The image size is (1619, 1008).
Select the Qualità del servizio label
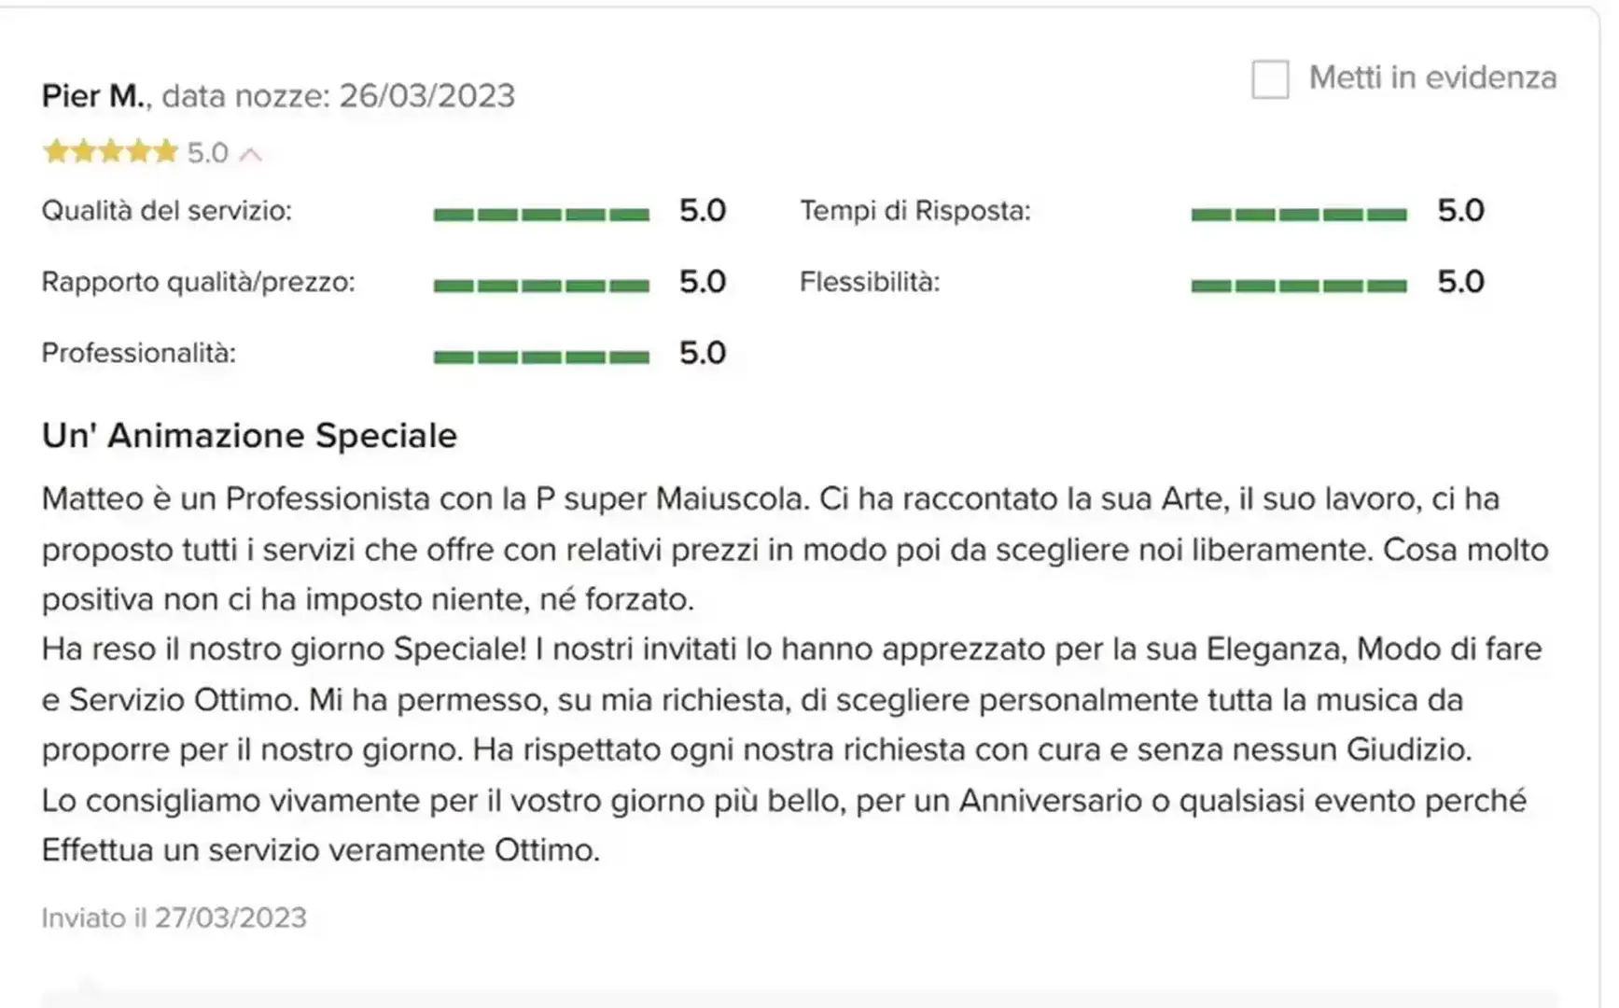(166, 211)
